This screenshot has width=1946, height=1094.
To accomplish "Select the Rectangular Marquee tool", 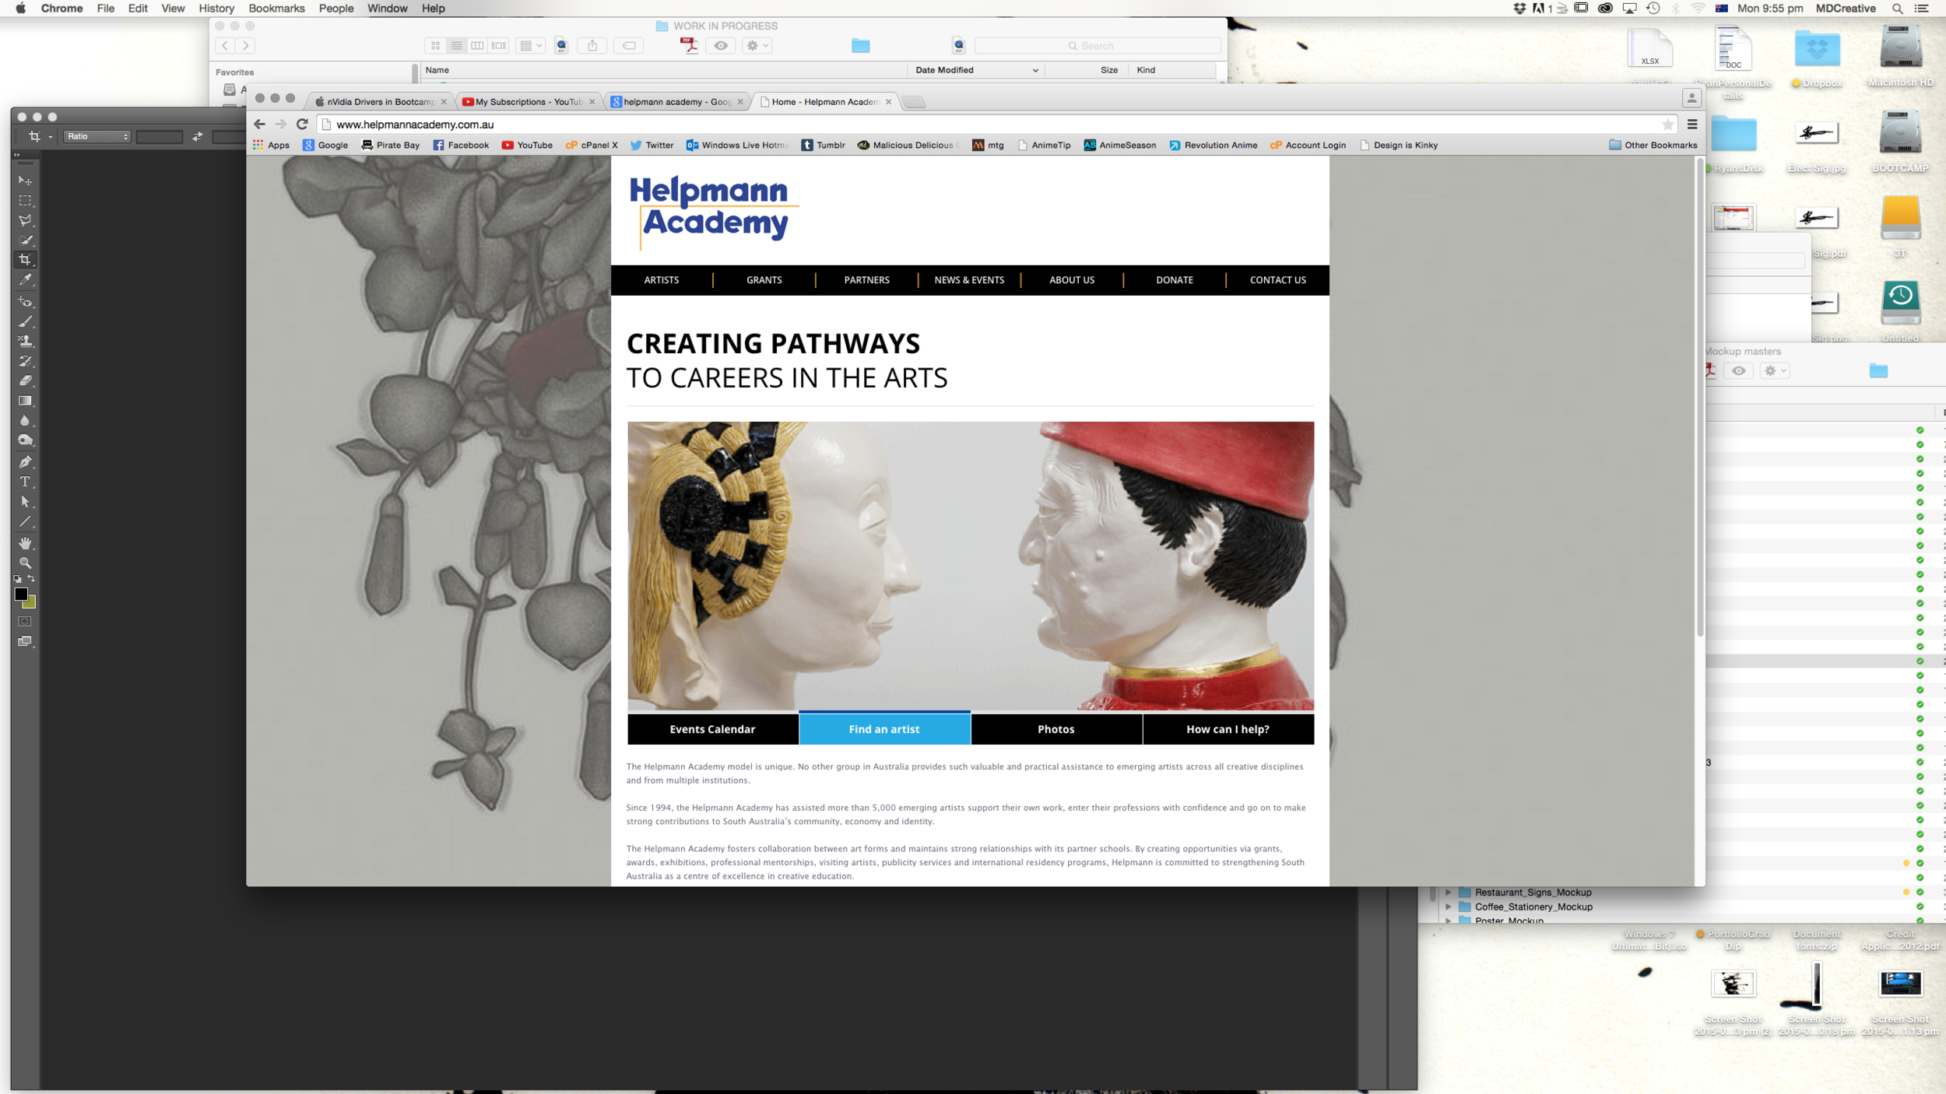I will coord(25,200).
